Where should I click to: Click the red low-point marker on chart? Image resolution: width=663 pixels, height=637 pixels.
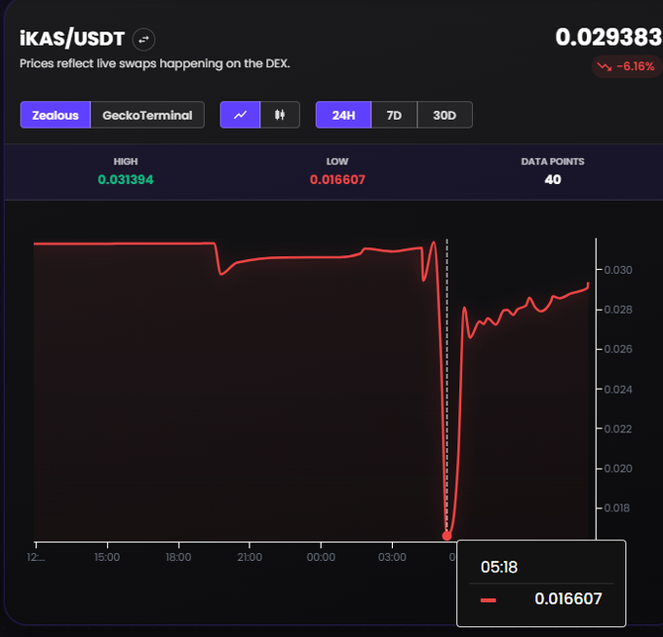447,536
